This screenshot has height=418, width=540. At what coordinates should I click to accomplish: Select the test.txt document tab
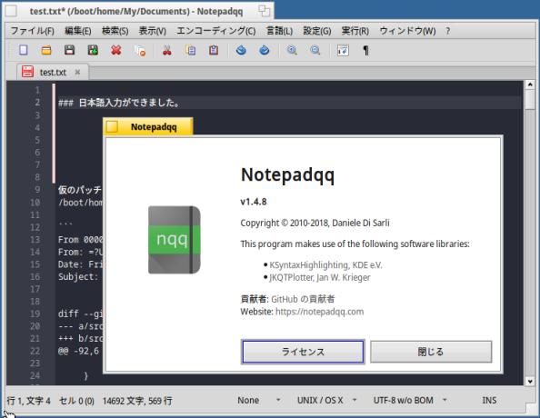[53, 73]
